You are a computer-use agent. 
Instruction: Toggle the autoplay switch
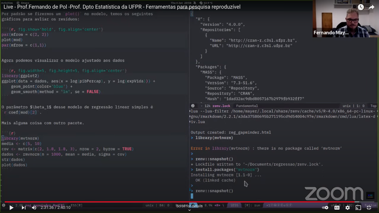coord(325,207)
